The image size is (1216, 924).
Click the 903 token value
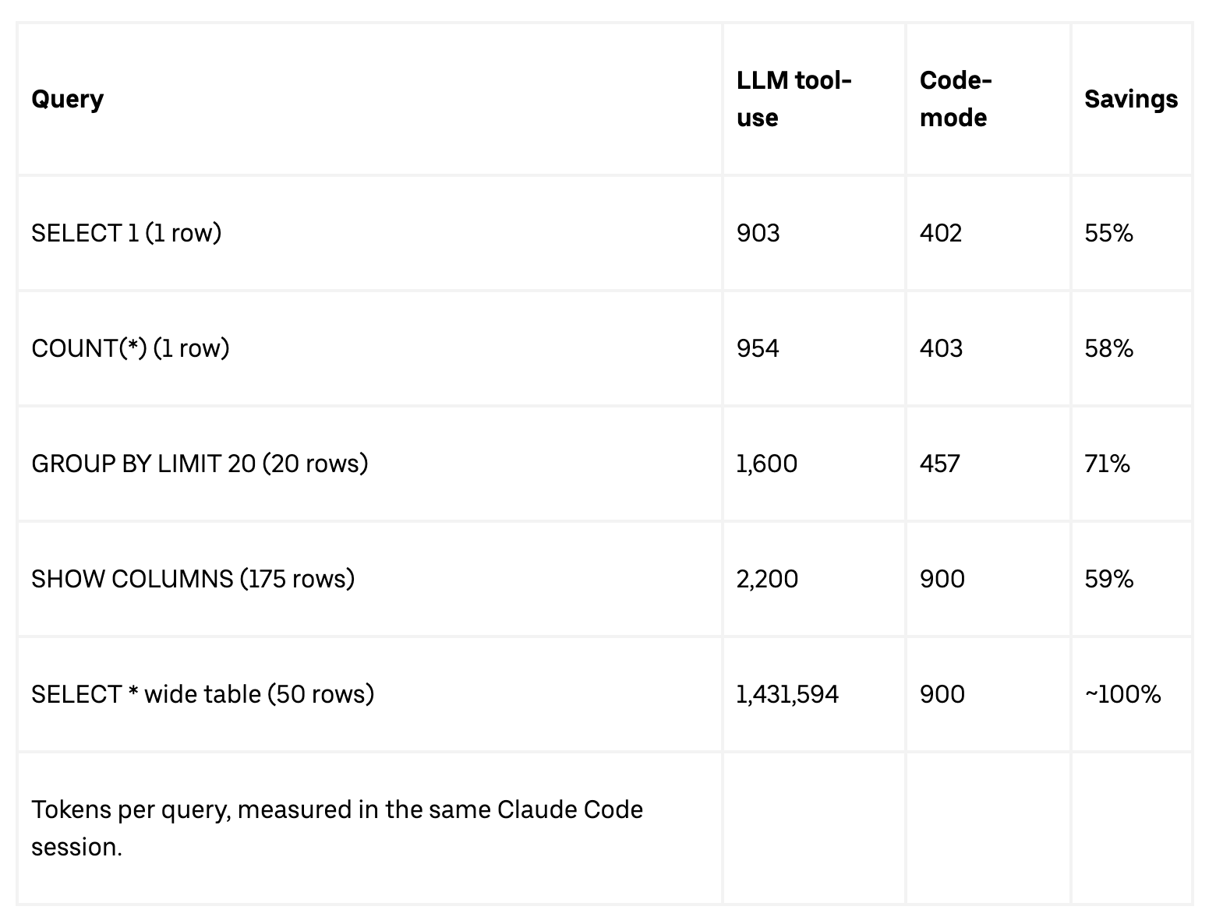[758, 233]
